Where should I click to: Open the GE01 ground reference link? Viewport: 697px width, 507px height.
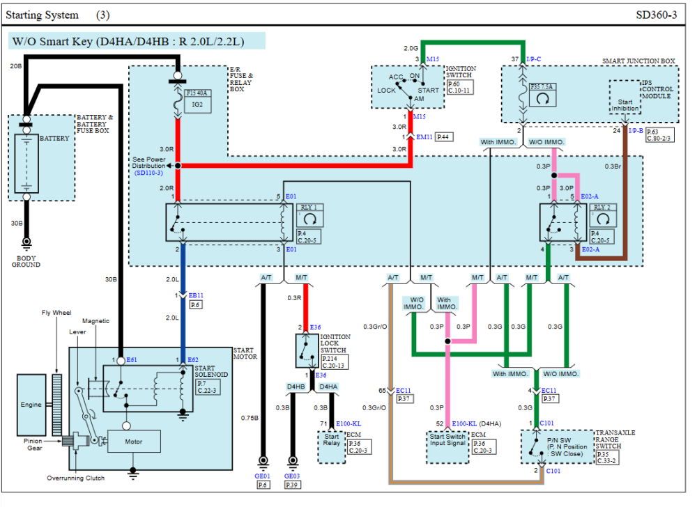[x=262, y=476]
